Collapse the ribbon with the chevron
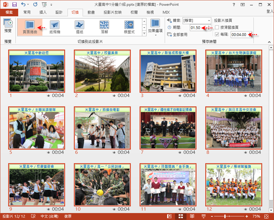 [x=269, y=42]
